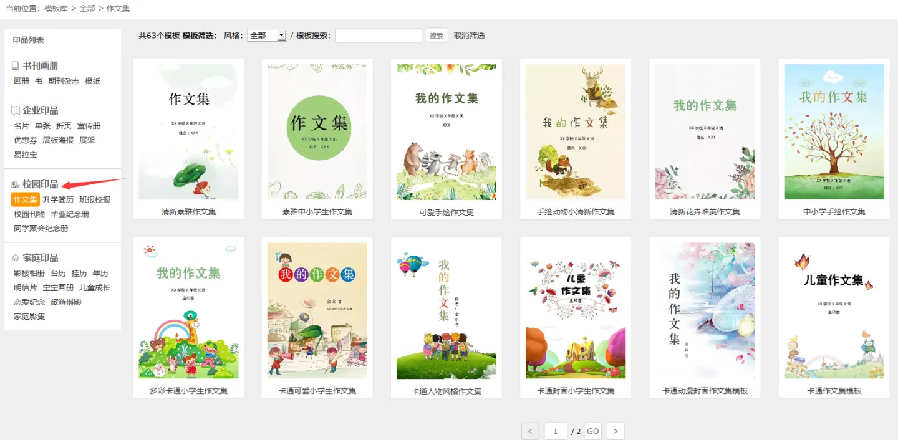Select 期刊杂志 category in sidebar

tap(64, 81)
